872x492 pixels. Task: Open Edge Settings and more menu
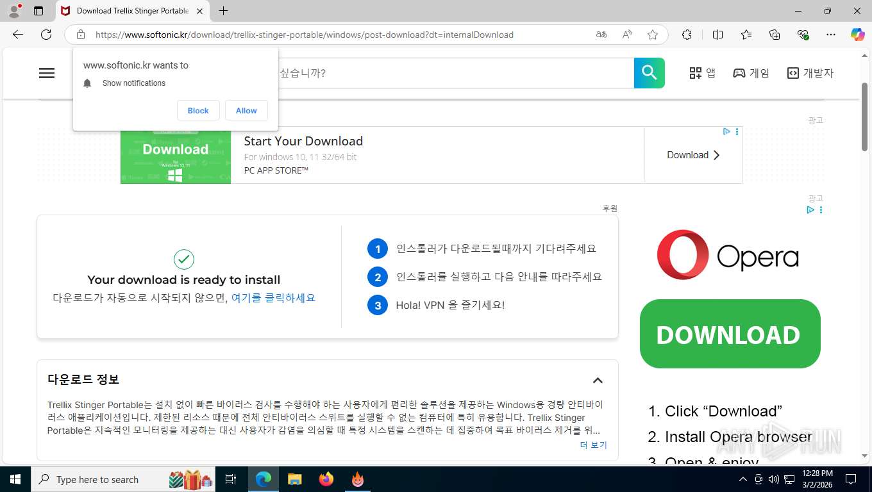831,35
